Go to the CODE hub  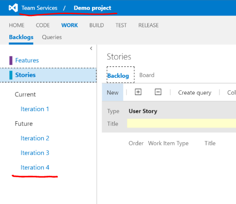[x=43, y=25]
